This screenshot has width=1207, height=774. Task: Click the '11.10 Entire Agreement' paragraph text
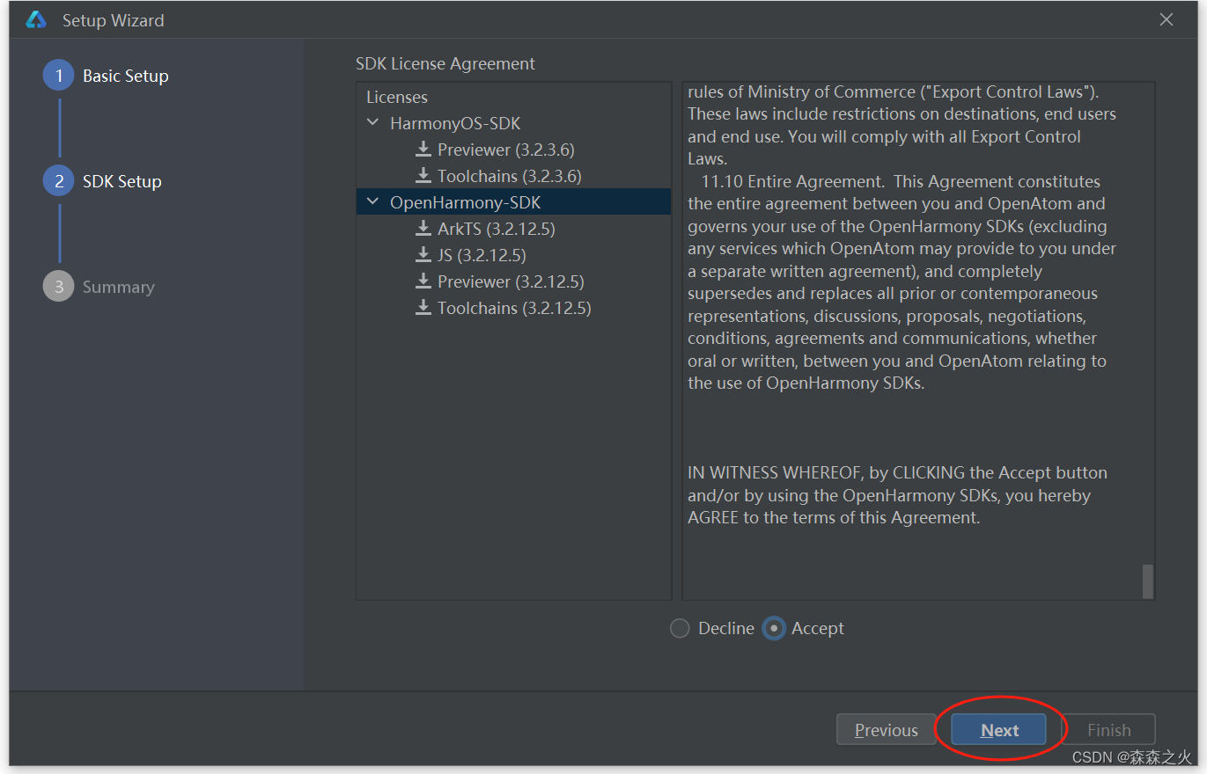click(902, 282)
